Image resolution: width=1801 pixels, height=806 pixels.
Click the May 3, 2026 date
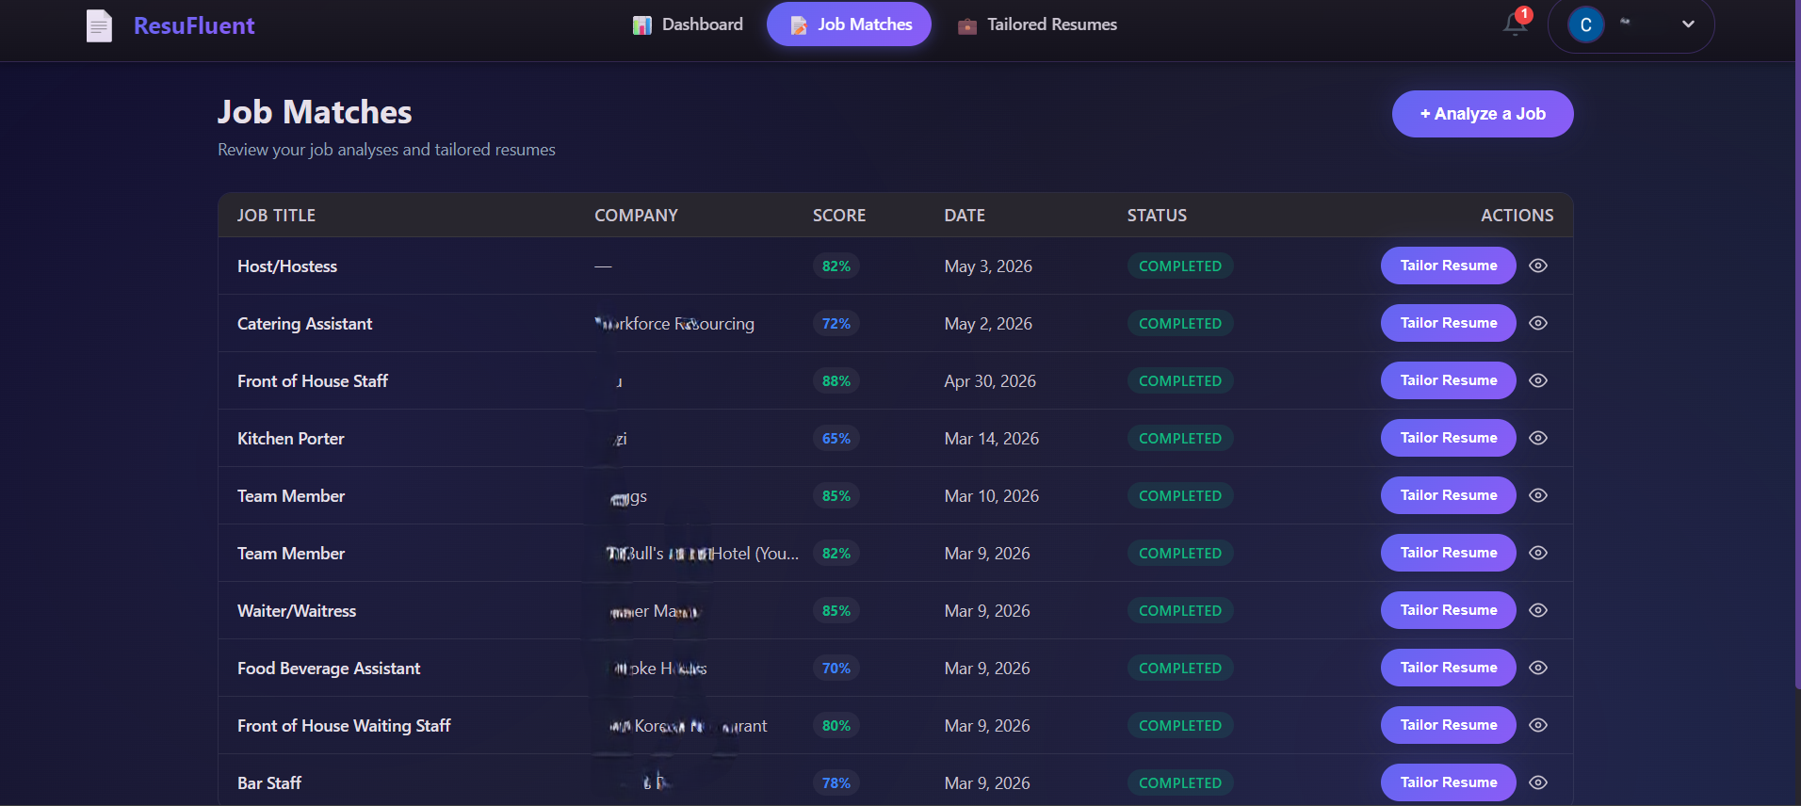tap(988, 266)
